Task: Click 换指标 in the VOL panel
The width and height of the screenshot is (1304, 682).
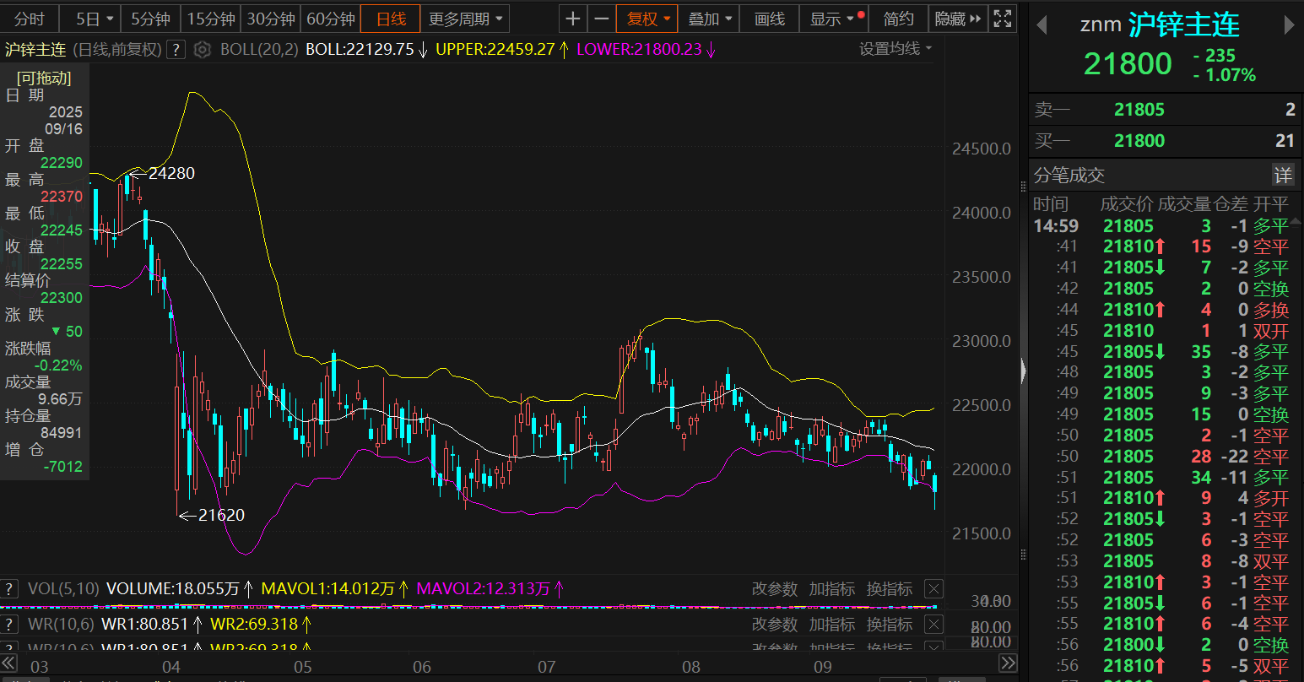Action: (x=890, y=588)
